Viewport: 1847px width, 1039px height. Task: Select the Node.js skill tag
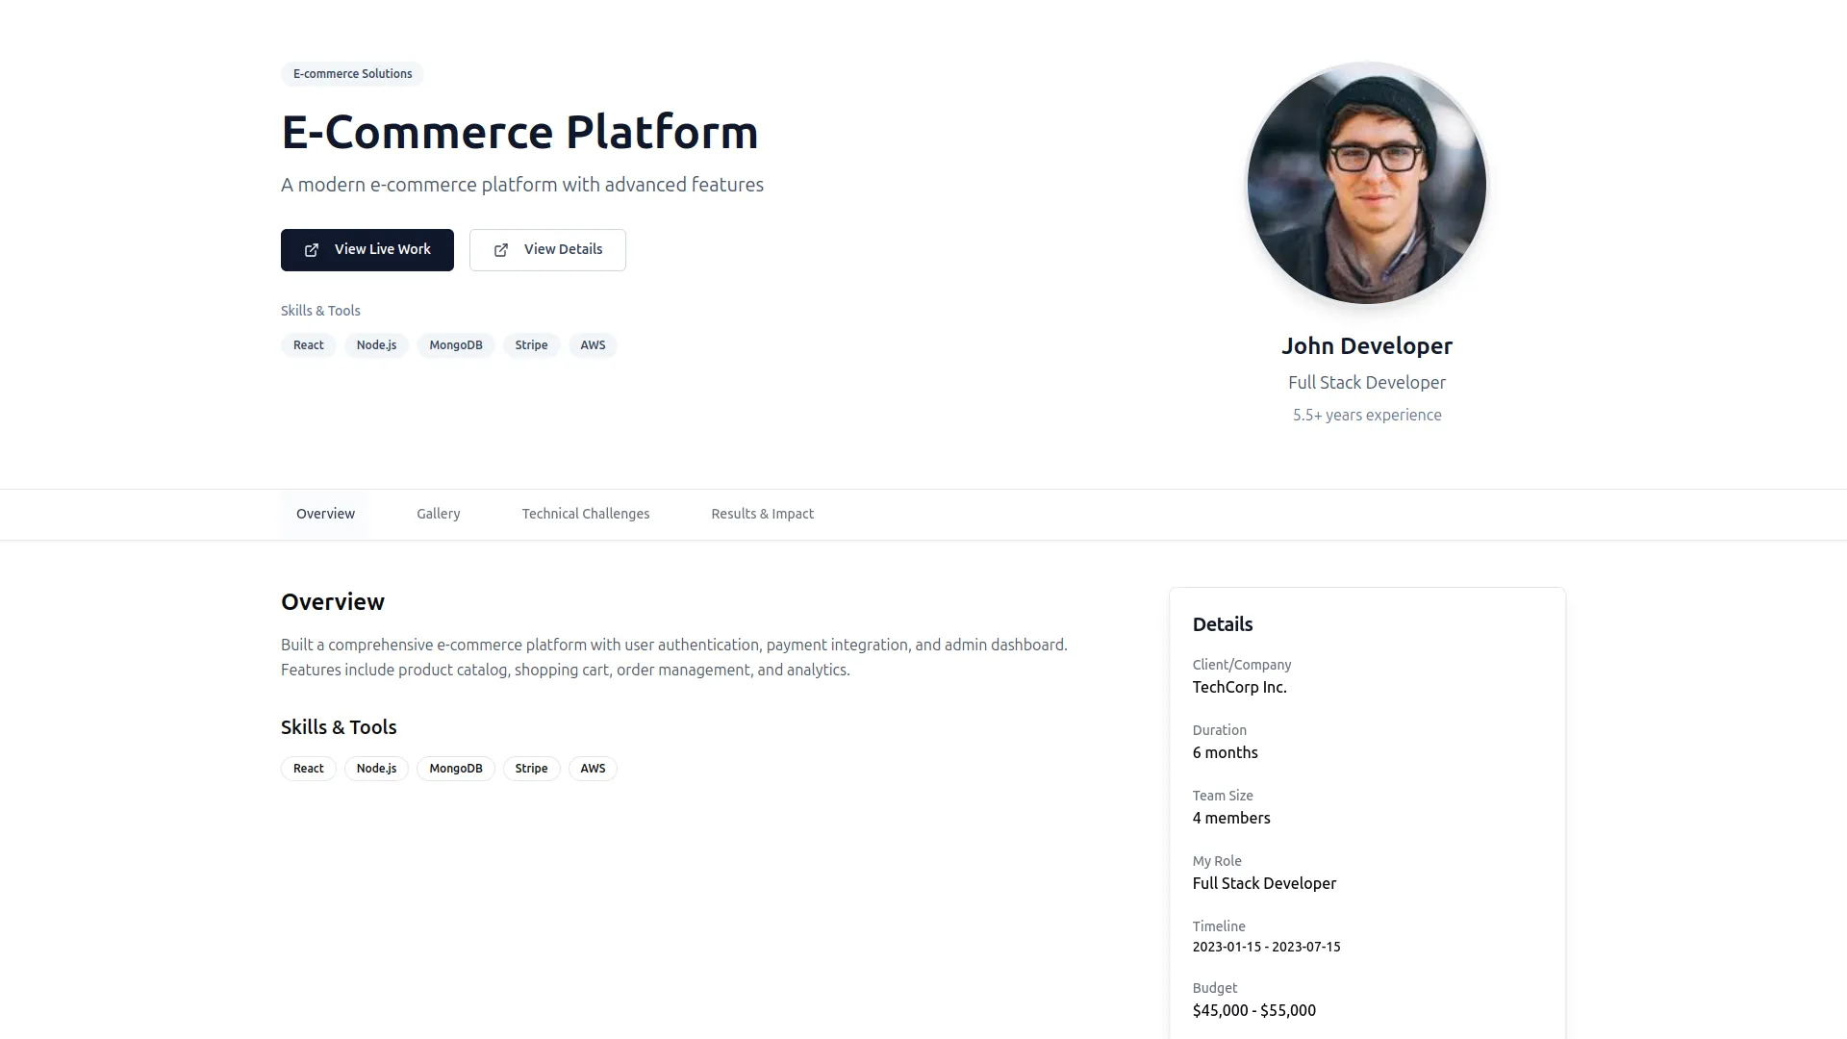click(x=376, y=345)
